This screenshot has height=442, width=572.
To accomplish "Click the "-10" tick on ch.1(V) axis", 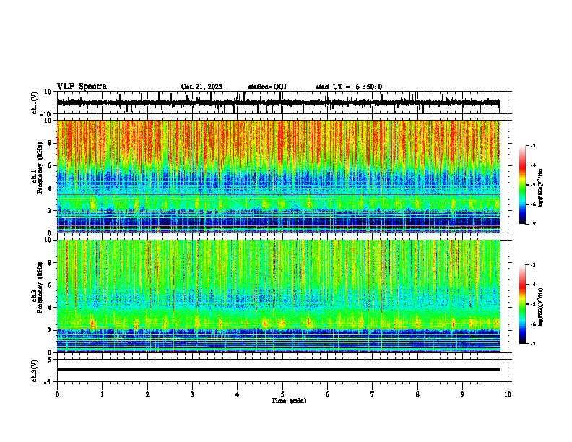I will (x=46, y=114).
